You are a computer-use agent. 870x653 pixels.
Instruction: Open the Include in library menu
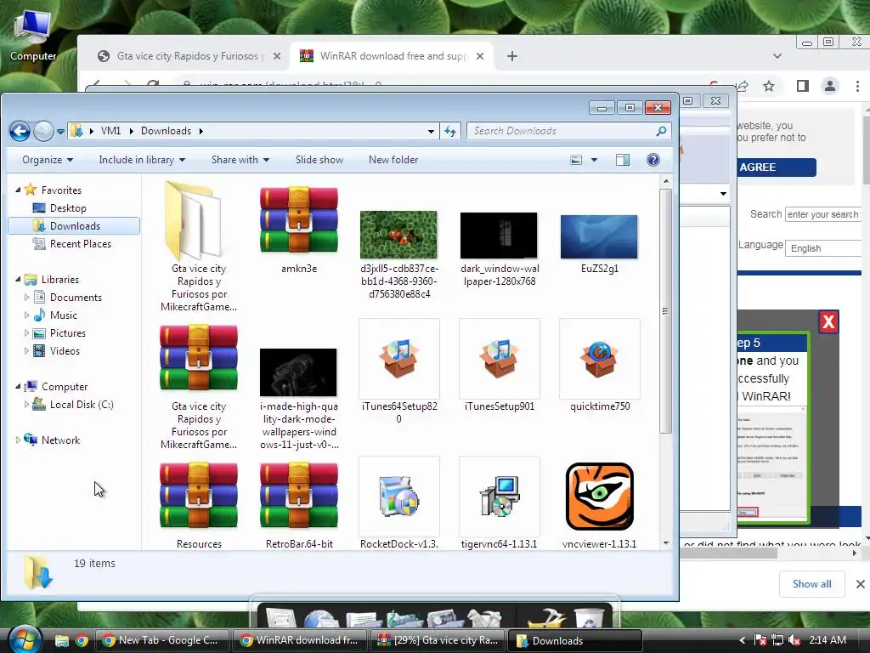(142, 160)
